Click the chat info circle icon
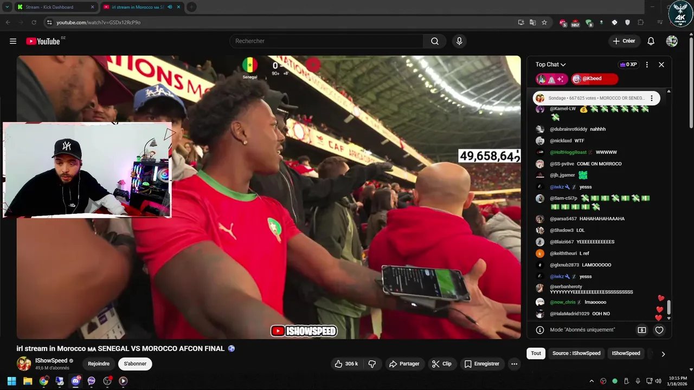Image resolution: width=694 pixels, height=390 pixels. coord(540,330)
